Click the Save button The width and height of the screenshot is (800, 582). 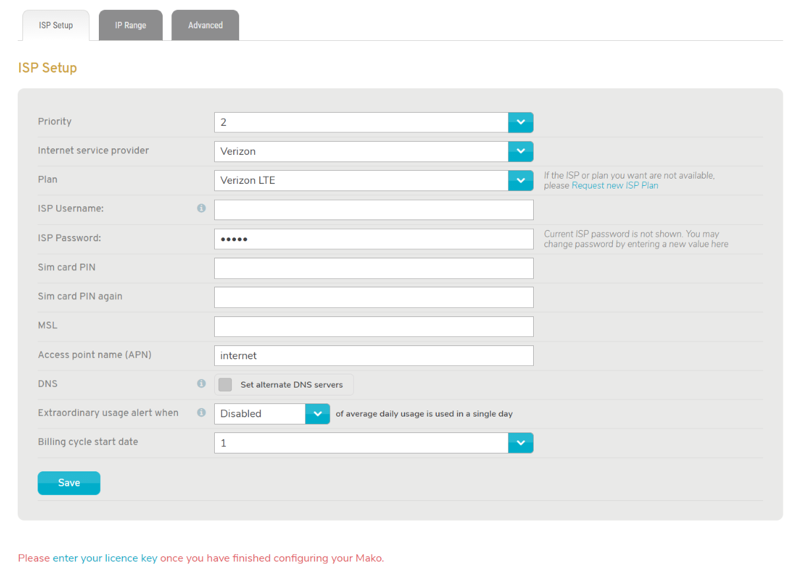69,482
